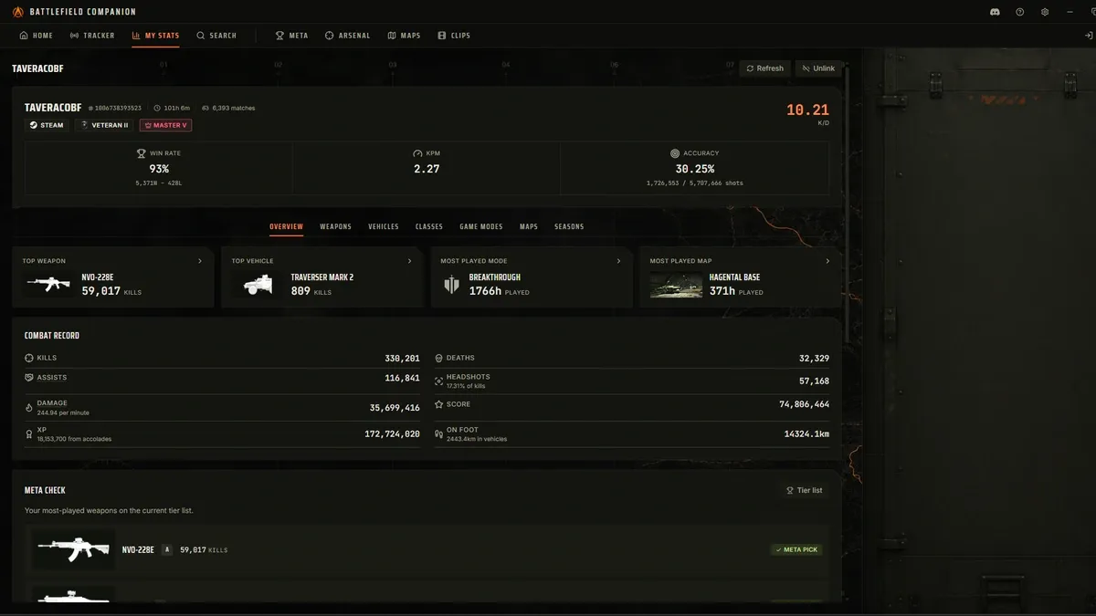Click the Deaths skull icon
Image resolution: width=1096 pixels, height=616 pixels.
[438, 358]
